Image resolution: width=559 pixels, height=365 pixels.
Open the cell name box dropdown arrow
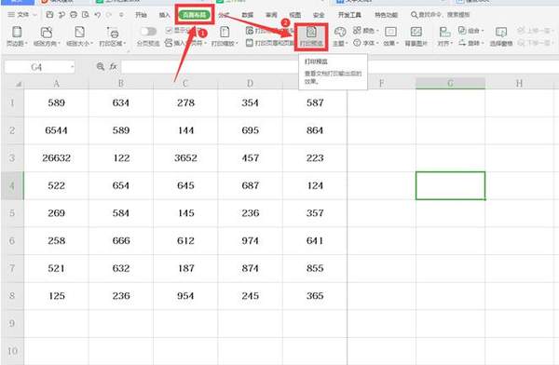pos(72,67)
